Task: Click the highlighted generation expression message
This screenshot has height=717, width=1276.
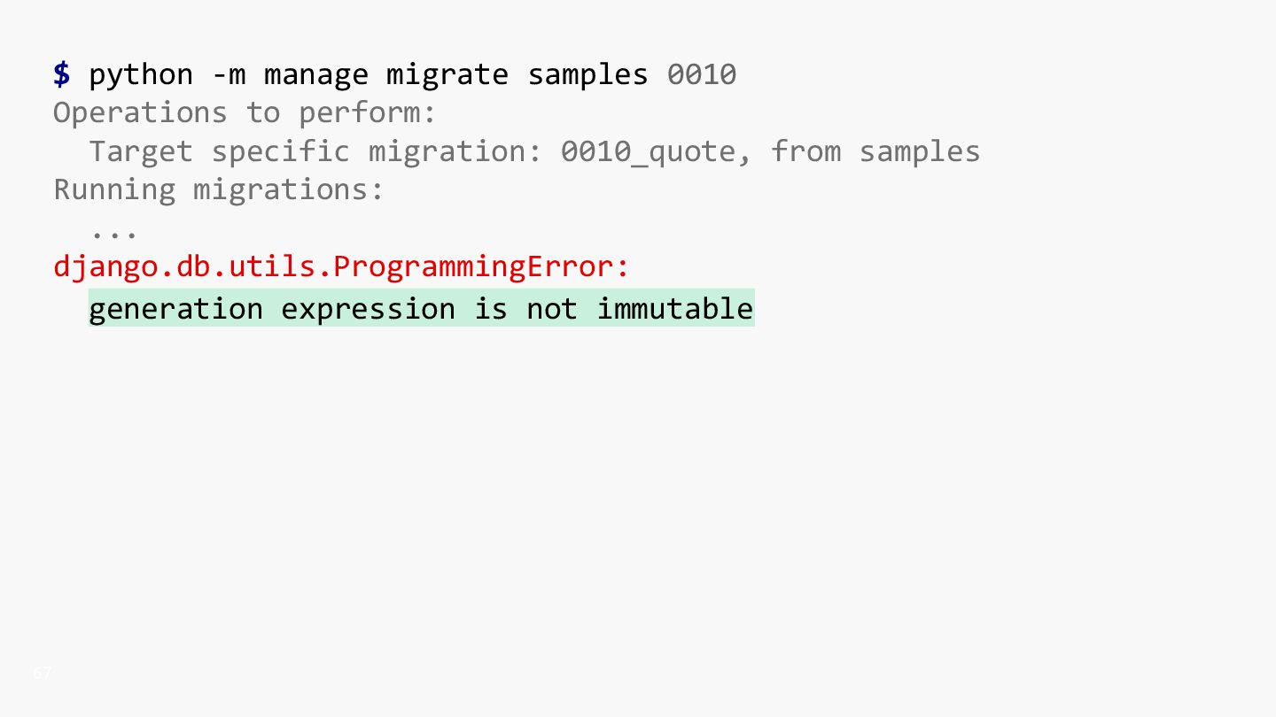Action: pos(422,308)
